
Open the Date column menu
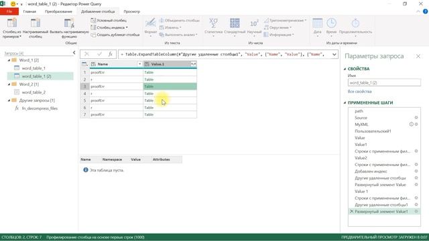pyautogui.click(x=317, y=28)
